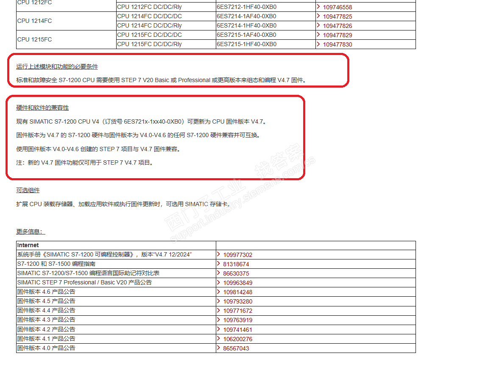This screenshot has height=386, width=477.
Task: Click arrow icon beside 109963849
Action: pos(218,282)
